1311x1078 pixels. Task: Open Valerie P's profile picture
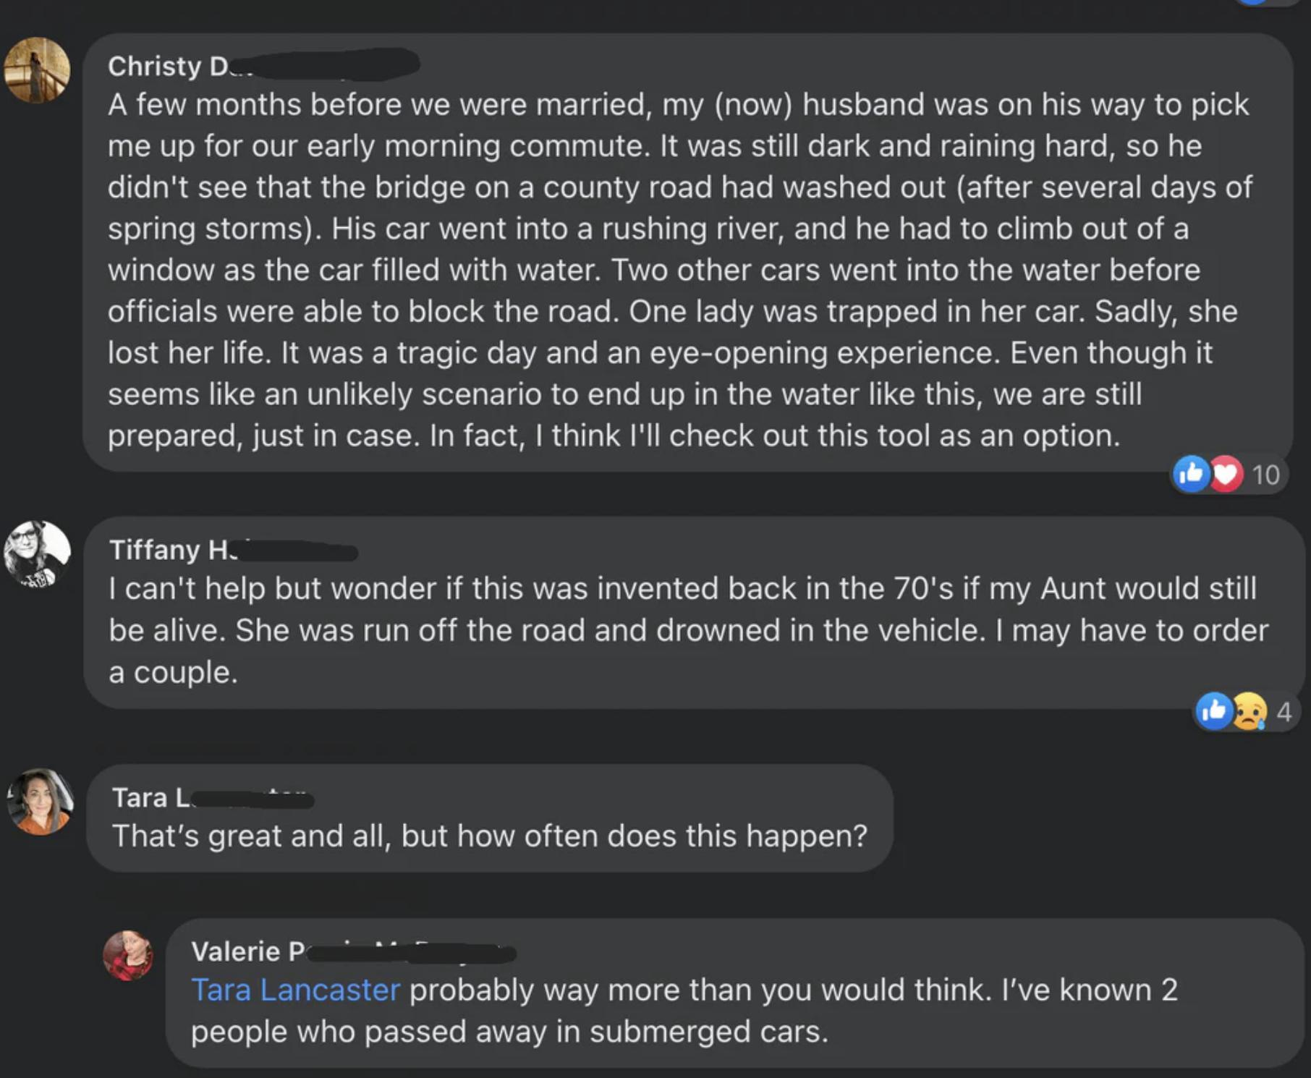click(x=128, y=955)
